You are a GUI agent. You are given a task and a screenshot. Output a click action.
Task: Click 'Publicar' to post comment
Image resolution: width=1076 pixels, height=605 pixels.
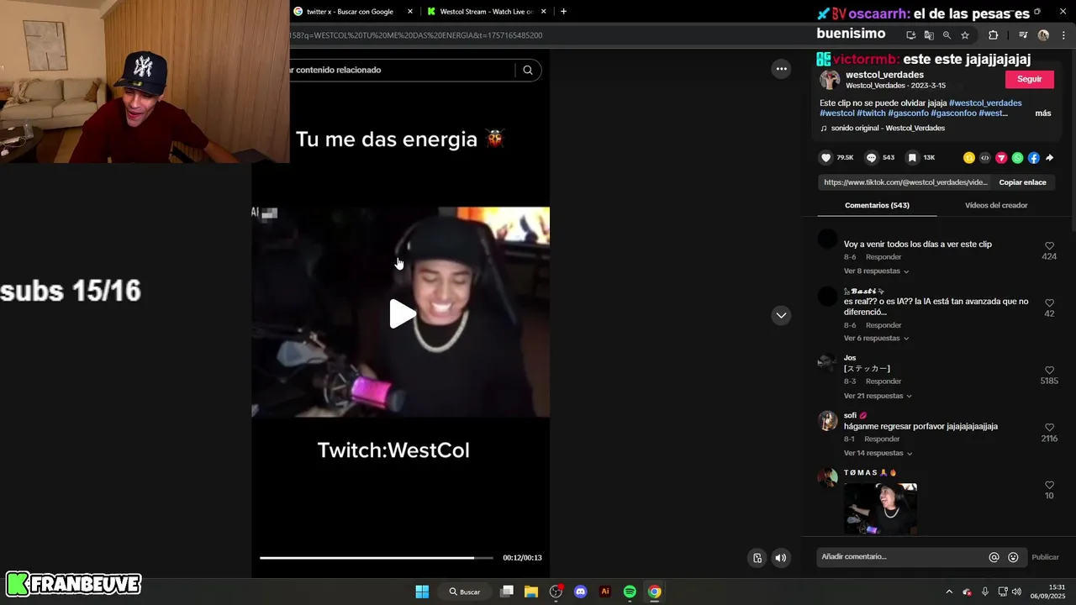[x=1045, y=557]
